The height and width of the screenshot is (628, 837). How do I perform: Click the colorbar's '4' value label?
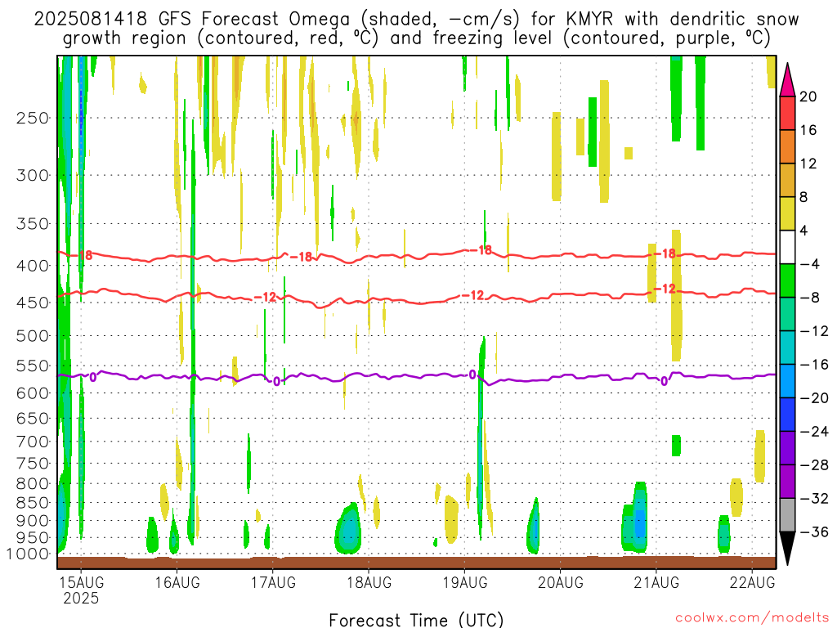804,231
